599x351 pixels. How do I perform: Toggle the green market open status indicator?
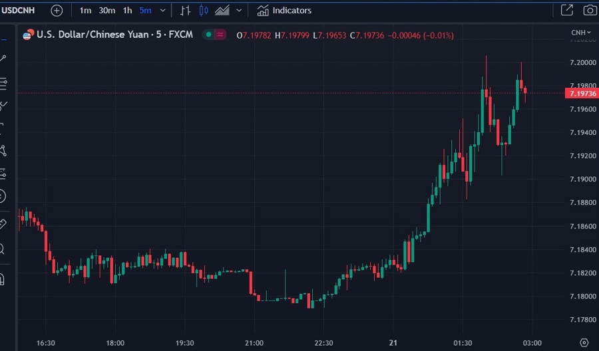point(208,35)
